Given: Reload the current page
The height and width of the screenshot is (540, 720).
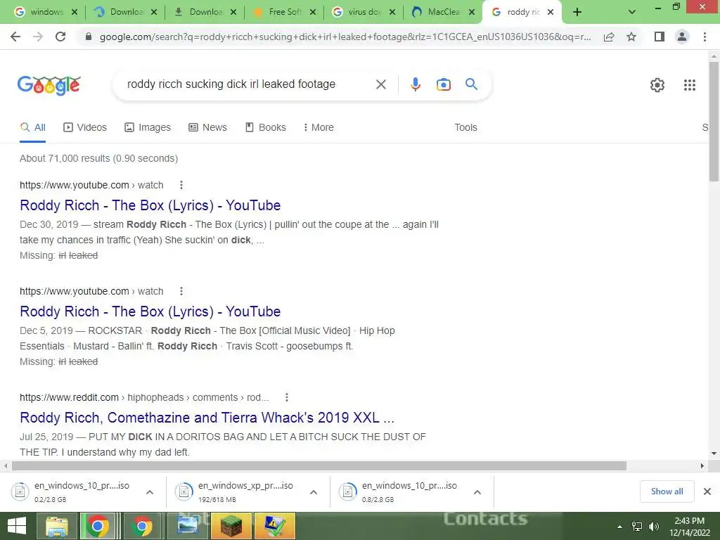Looking at the screenshot, I should [x=60, y=37].
